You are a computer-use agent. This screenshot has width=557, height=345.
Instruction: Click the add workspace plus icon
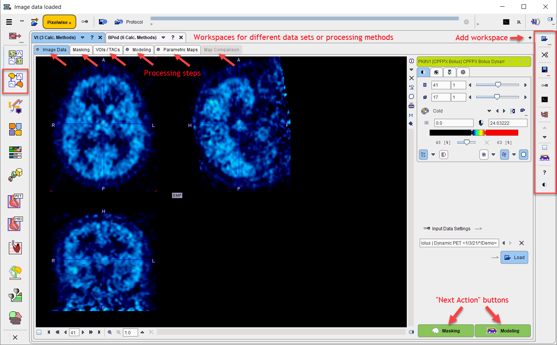[x=530, y=38]
